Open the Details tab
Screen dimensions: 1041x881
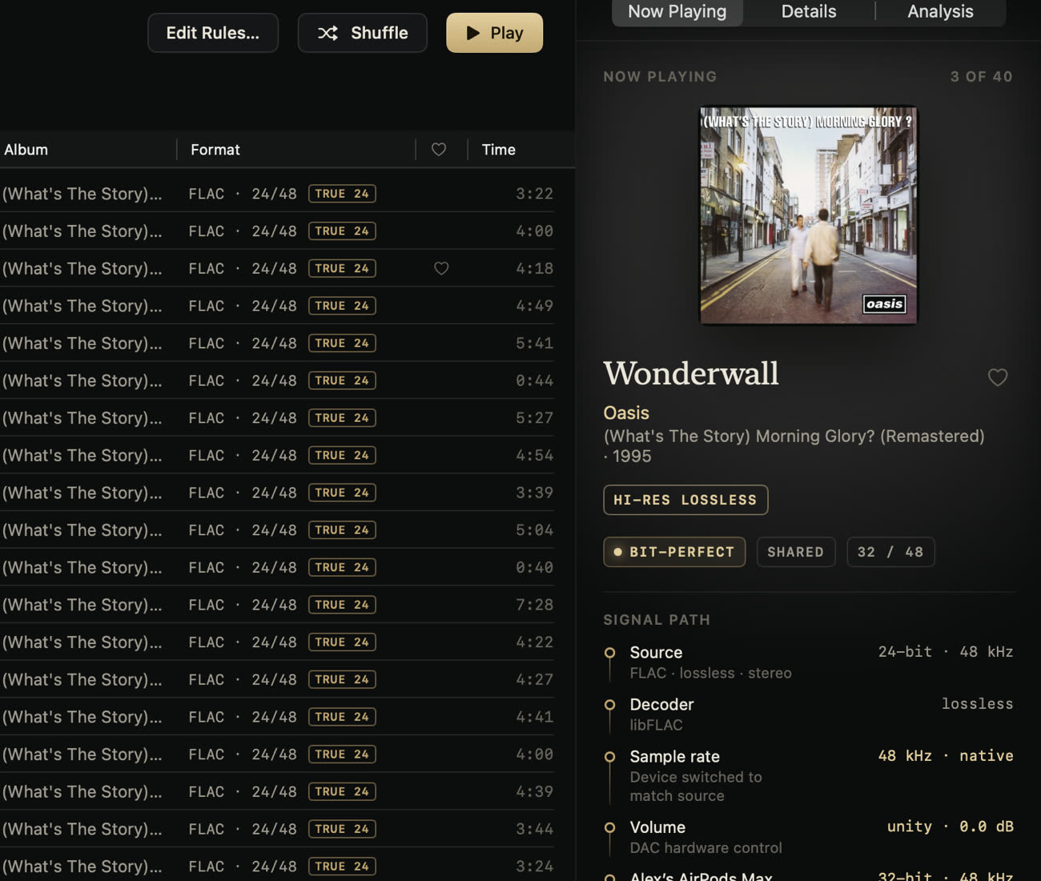click(809, 12)
